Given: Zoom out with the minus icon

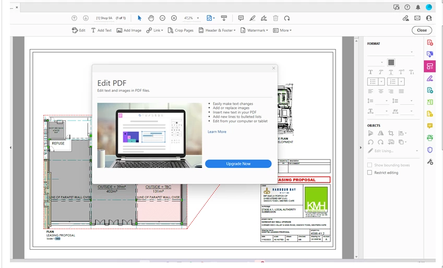Looking at the screenshot, I should coord(162,18).
